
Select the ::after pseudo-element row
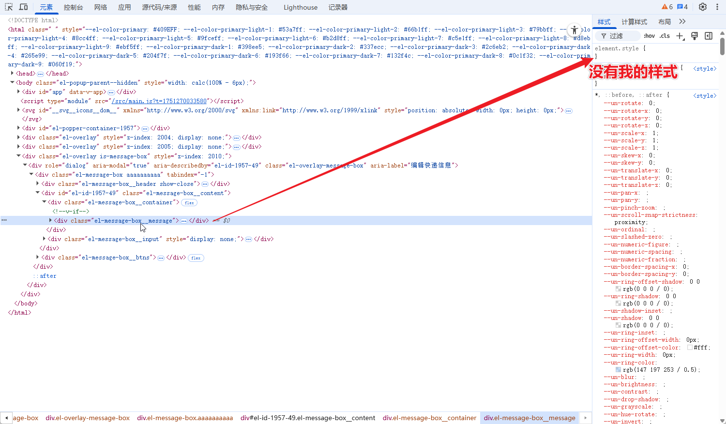click(x=45, y=276)
